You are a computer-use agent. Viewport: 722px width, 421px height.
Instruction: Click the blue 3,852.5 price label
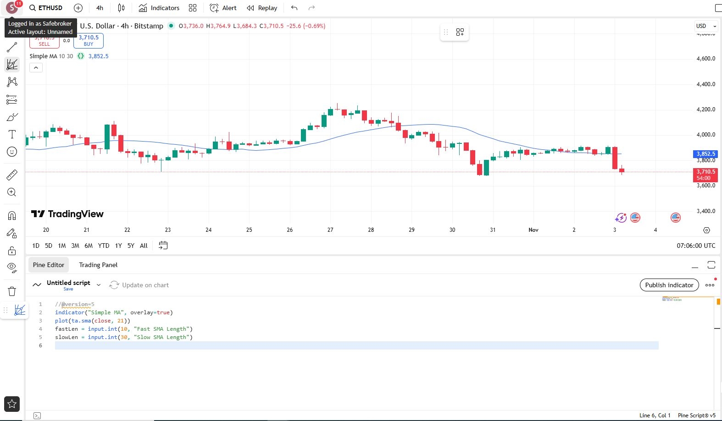(x=705, y=154)
